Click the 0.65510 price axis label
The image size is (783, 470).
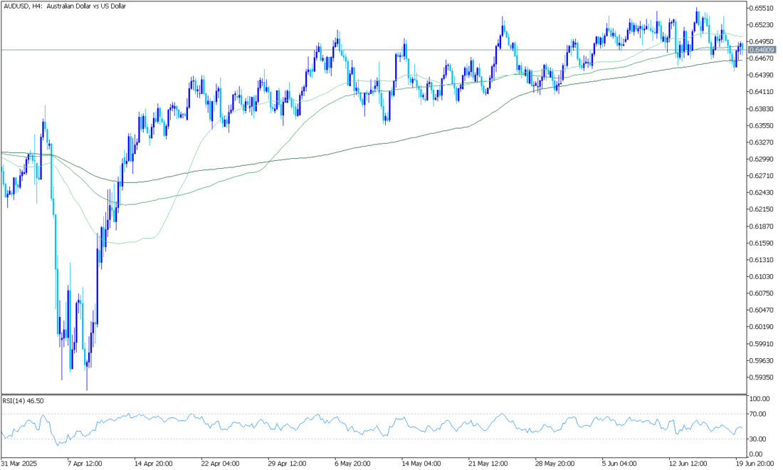762,8
